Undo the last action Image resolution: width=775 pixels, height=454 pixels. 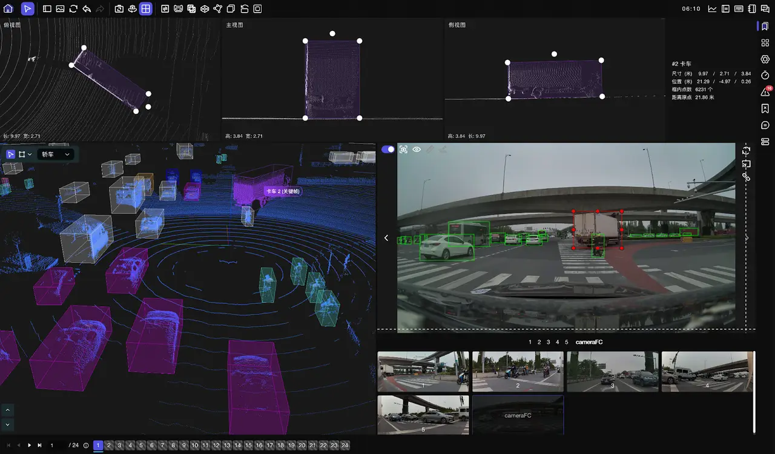pos(87,9)
